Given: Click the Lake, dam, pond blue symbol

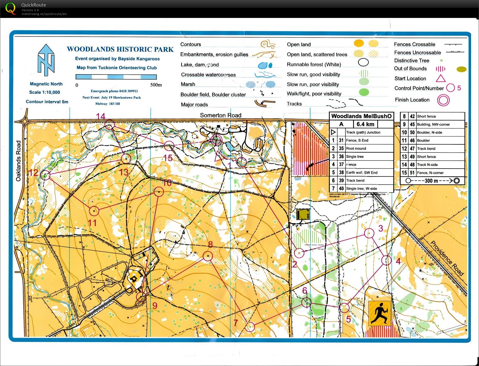Looking at the screenshot, I should (265, 65).
